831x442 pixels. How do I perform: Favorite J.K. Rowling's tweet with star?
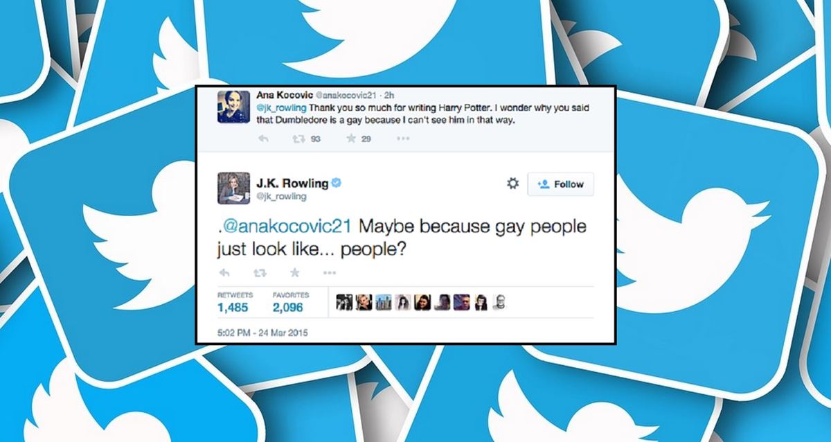[294, 272]
